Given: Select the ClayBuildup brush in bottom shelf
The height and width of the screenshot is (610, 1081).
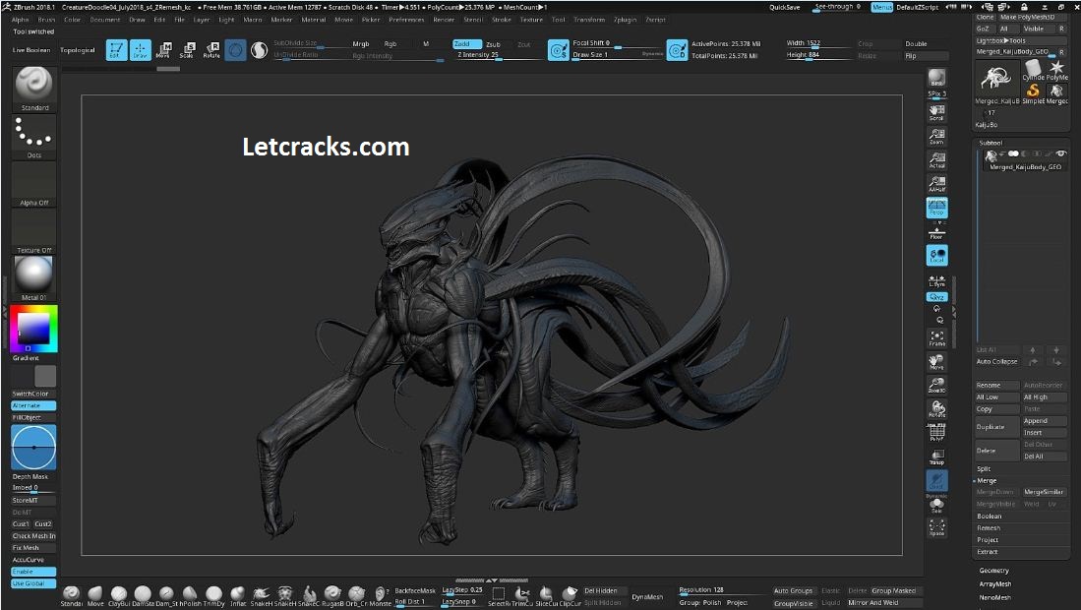Looking at the screenshot, I should point(119,596).
